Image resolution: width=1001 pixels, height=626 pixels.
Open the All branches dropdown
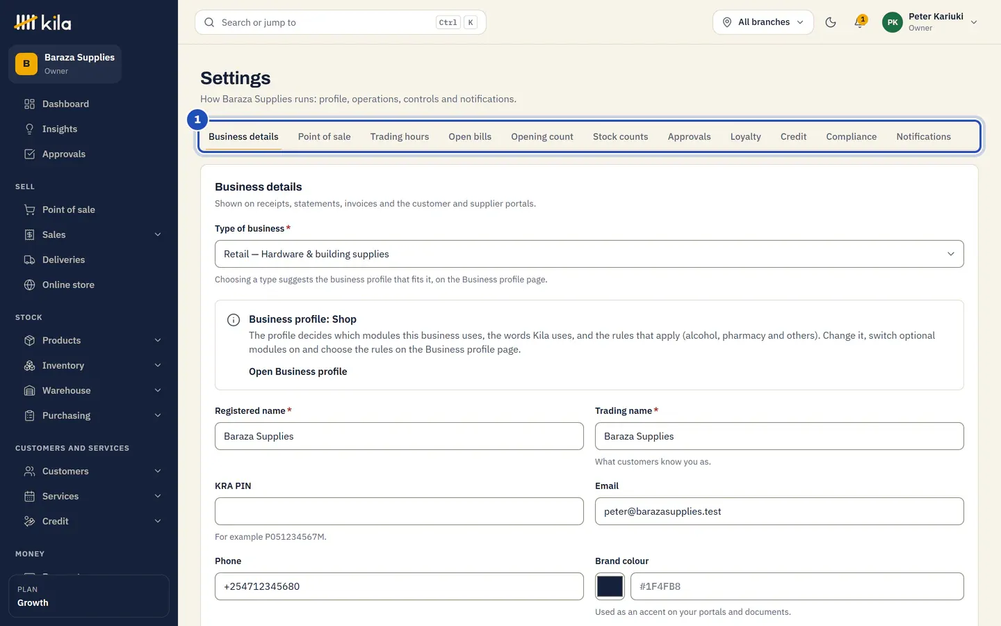(763, 22)
